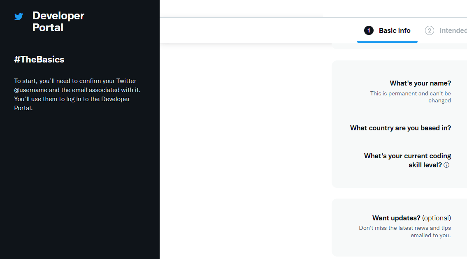The image size is (467, 259).
Task: Click the "What's your name?" label
Action: click(x=420, y=83)
